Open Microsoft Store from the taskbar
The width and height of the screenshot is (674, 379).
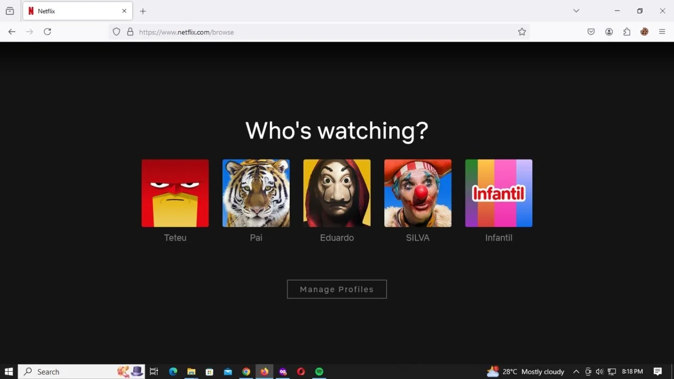(210, 372)
